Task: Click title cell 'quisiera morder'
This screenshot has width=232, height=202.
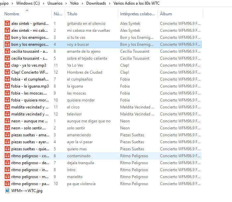Action: pyautogui.click(x=81, y=100)
